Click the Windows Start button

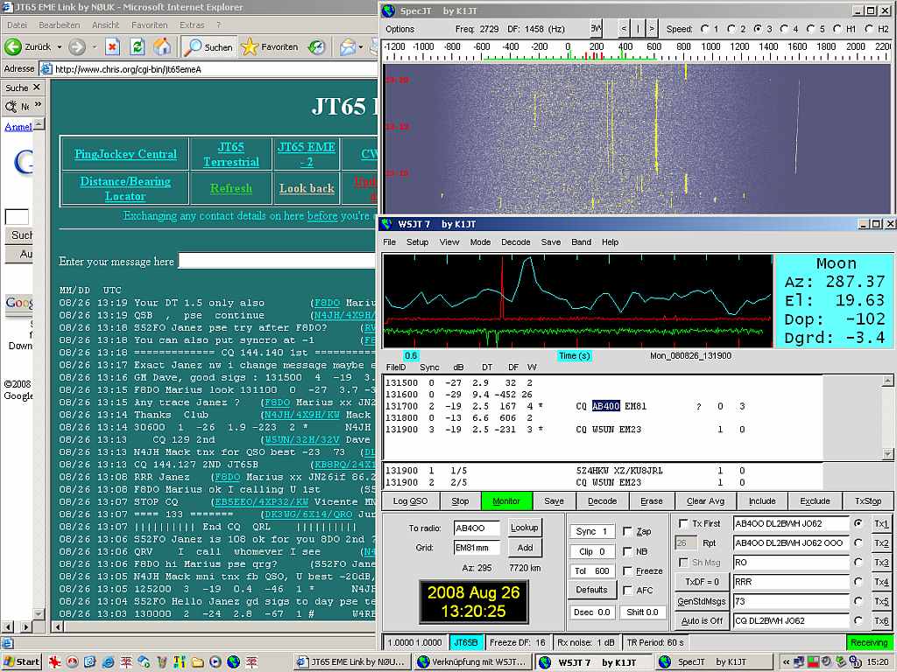point(21,661)
